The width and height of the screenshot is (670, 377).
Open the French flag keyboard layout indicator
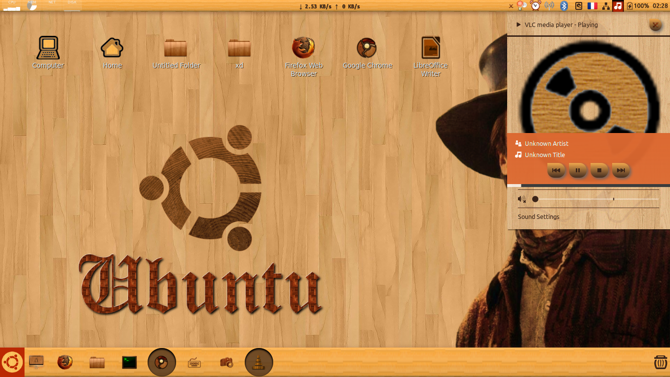(x=592, y=6)
